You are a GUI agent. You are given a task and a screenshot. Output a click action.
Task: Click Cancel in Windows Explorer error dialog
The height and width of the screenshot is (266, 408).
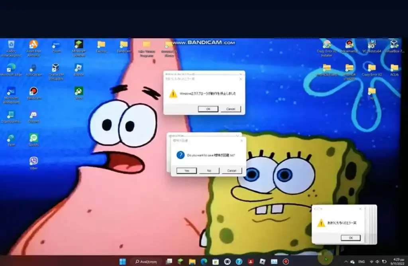[x=231, y=109]
